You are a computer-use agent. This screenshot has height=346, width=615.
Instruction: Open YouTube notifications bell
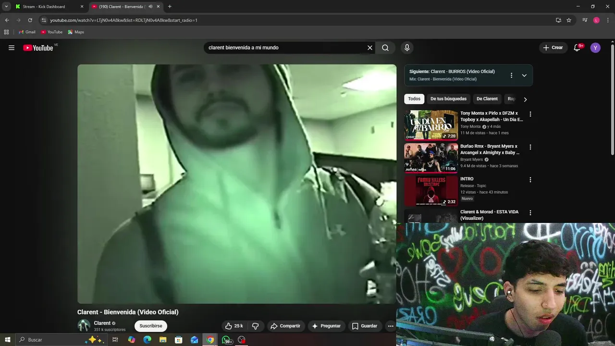point(578,48)
